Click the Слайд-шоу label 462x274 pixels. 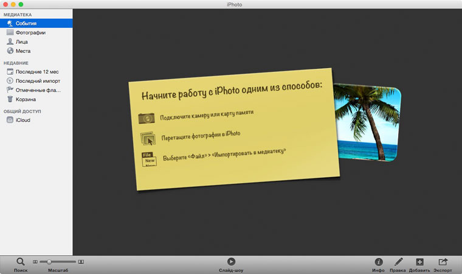[x=231, y=270]
